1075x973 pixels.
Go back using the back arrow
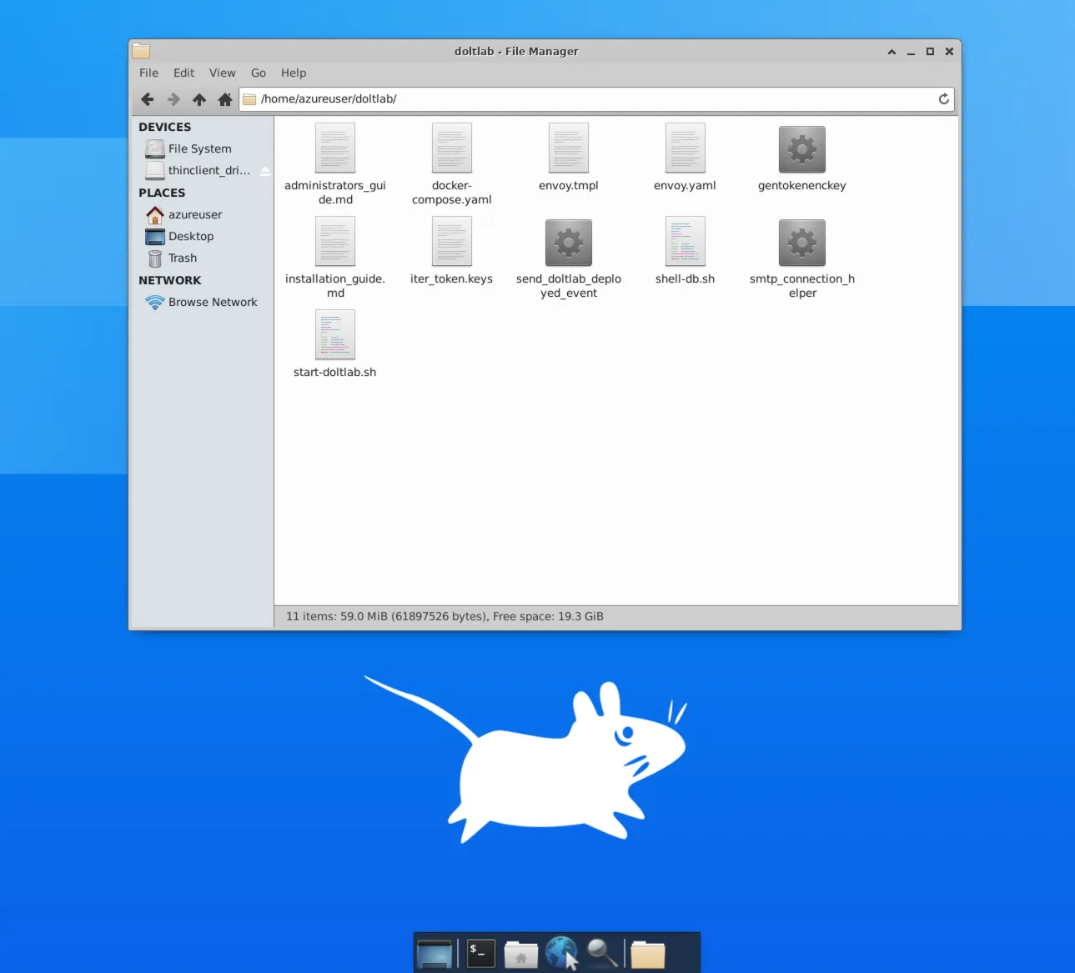[x=148, y=99]
